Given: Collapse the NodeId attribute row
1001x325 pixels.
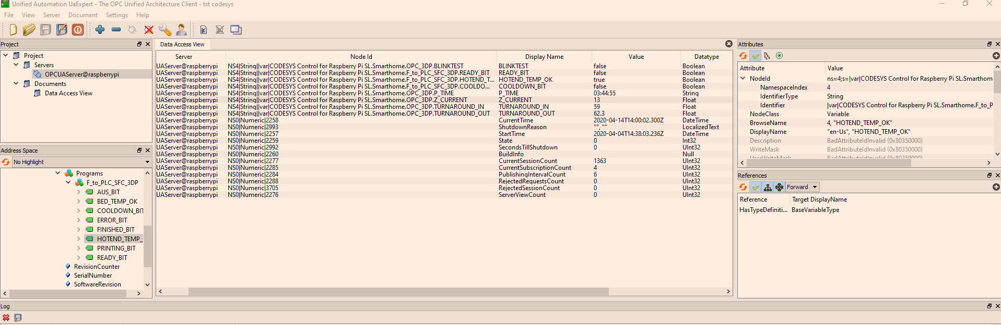Looking at the screenshot, I should coord(743,78).
